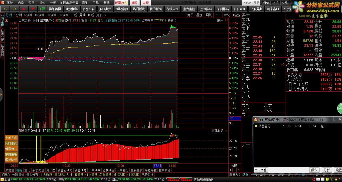The width and height of the screenshot is (342, 182).
Task: Open the 龙虎榜单 list
Action: (72, 9)
